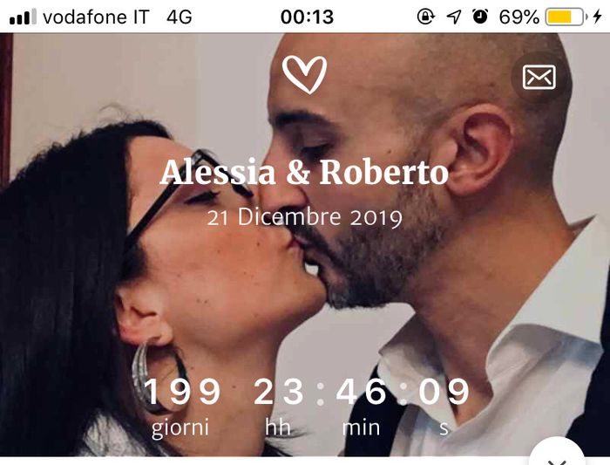This screenshot has width=610, height=465.
Task: Tap the 23 hours counter
Action: 279,392
